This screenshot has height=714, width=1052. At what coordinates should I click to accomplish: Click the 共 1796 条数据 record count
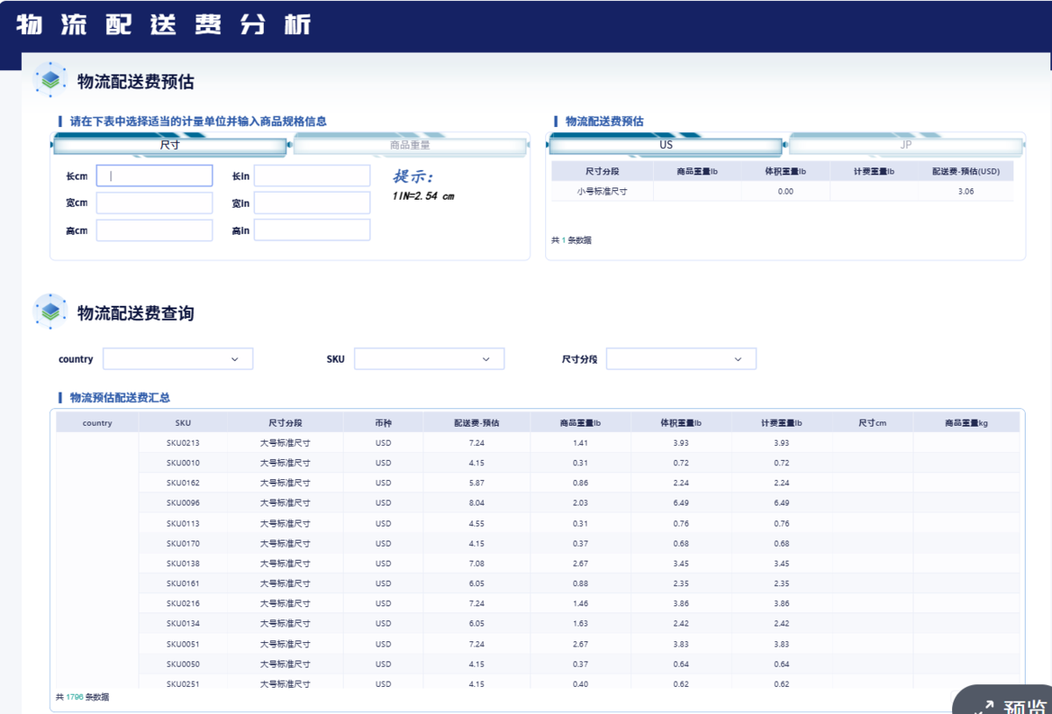pos(82,697)
